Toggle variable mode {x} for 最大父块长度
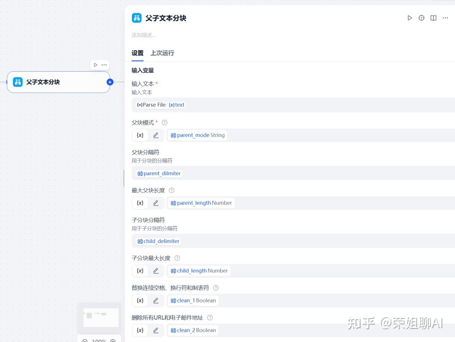The image size is (455, 342). pos(140,203)
